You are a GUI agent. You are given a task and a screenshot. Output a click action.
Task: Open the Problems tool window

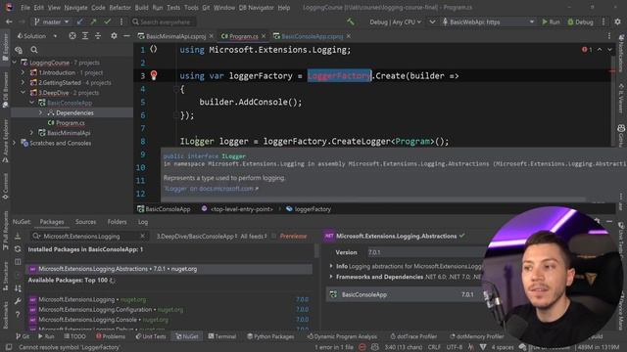(x=111, y=336)
